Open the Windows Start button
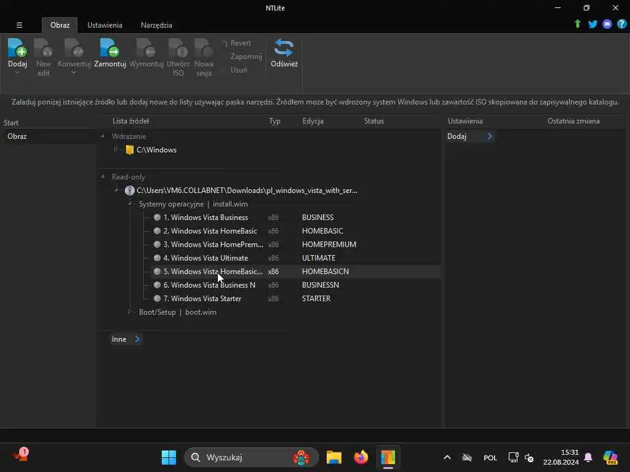Screen dimensions: 630x472 tap(169, 457)
